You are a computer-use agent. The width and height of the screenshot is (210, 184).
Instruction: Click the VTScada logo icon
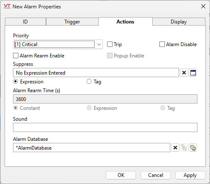7,6
